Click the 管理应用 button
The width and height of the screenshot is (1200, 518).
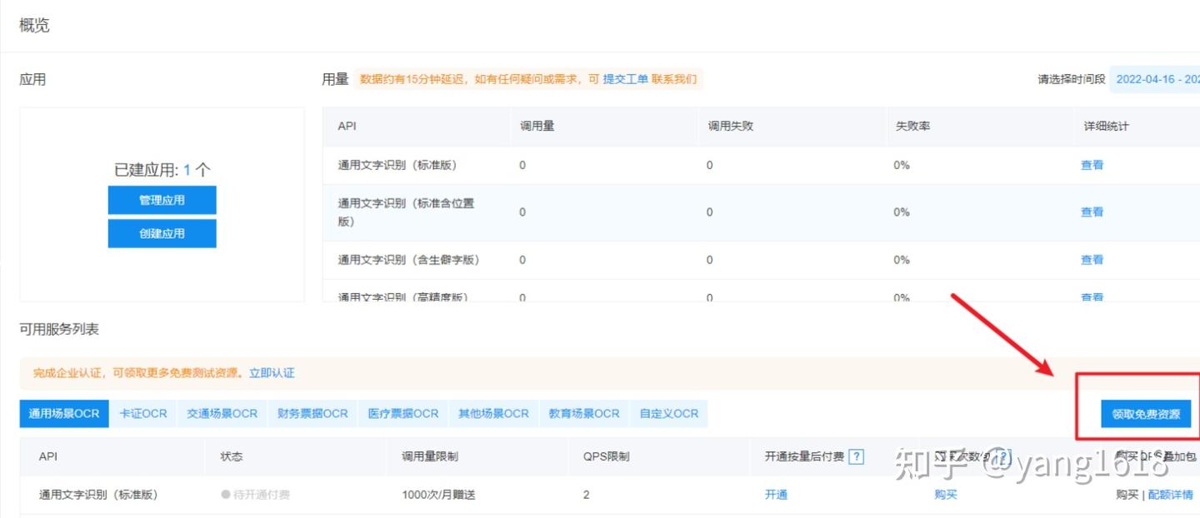(x=162, y=200)
